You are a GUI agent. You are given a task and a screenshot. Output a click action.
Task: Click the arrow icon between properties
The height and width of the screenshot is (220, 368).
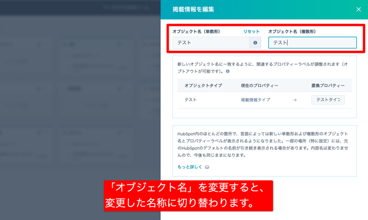[x=294, y=100]
